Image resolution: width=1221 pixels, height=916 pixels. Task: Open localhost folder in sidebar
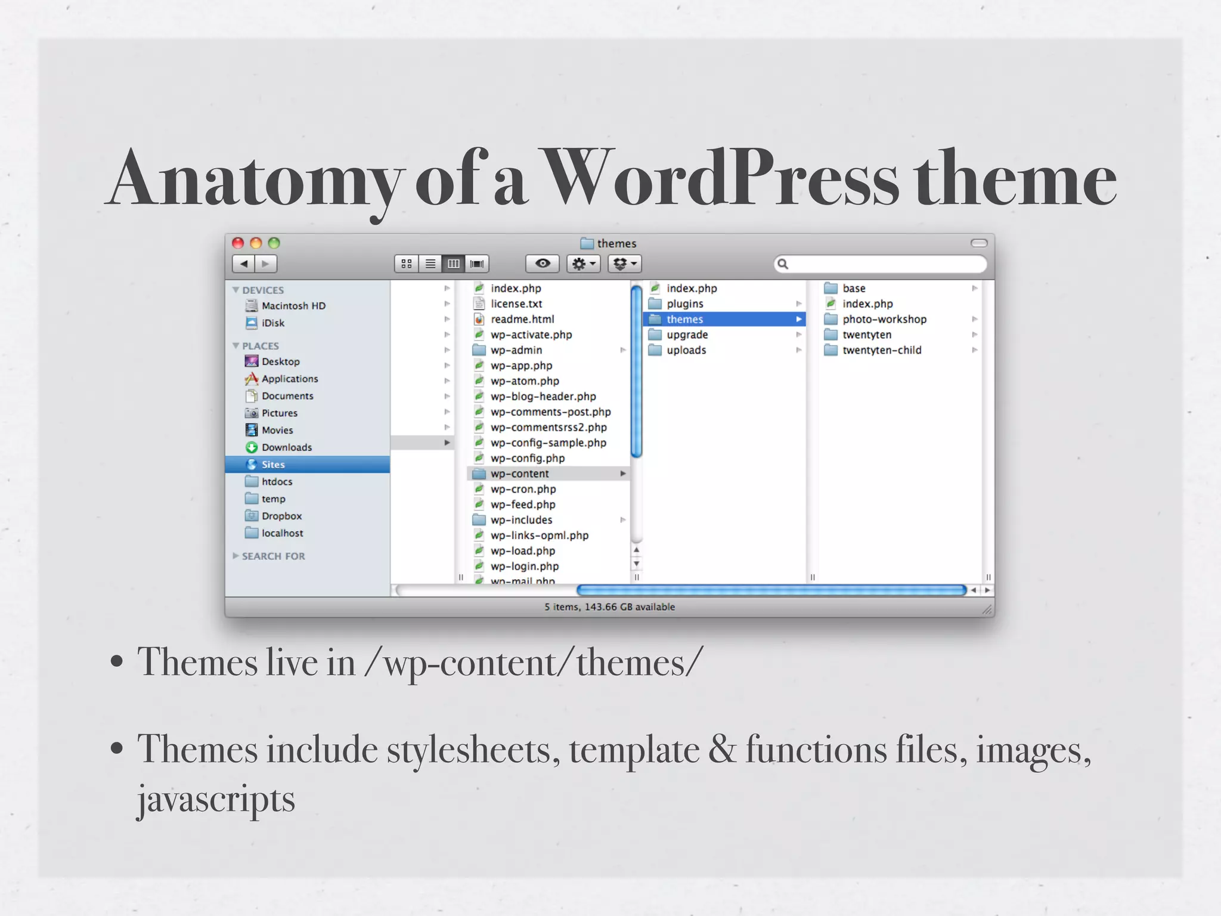274,533
